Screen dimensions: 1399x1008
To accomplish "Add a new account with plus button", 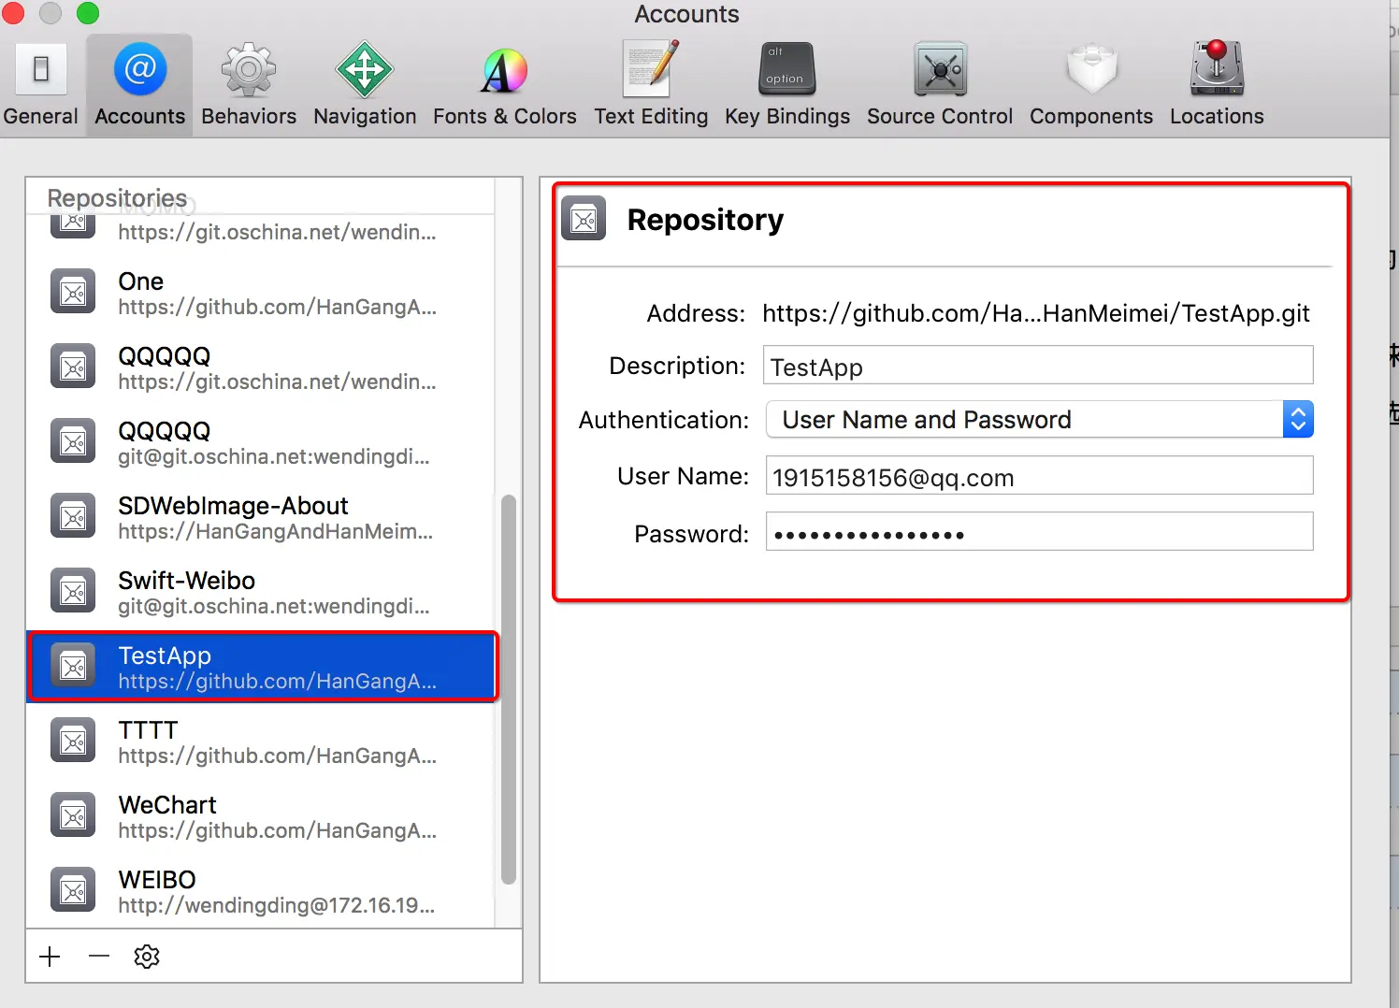I will tap(50, 956).
